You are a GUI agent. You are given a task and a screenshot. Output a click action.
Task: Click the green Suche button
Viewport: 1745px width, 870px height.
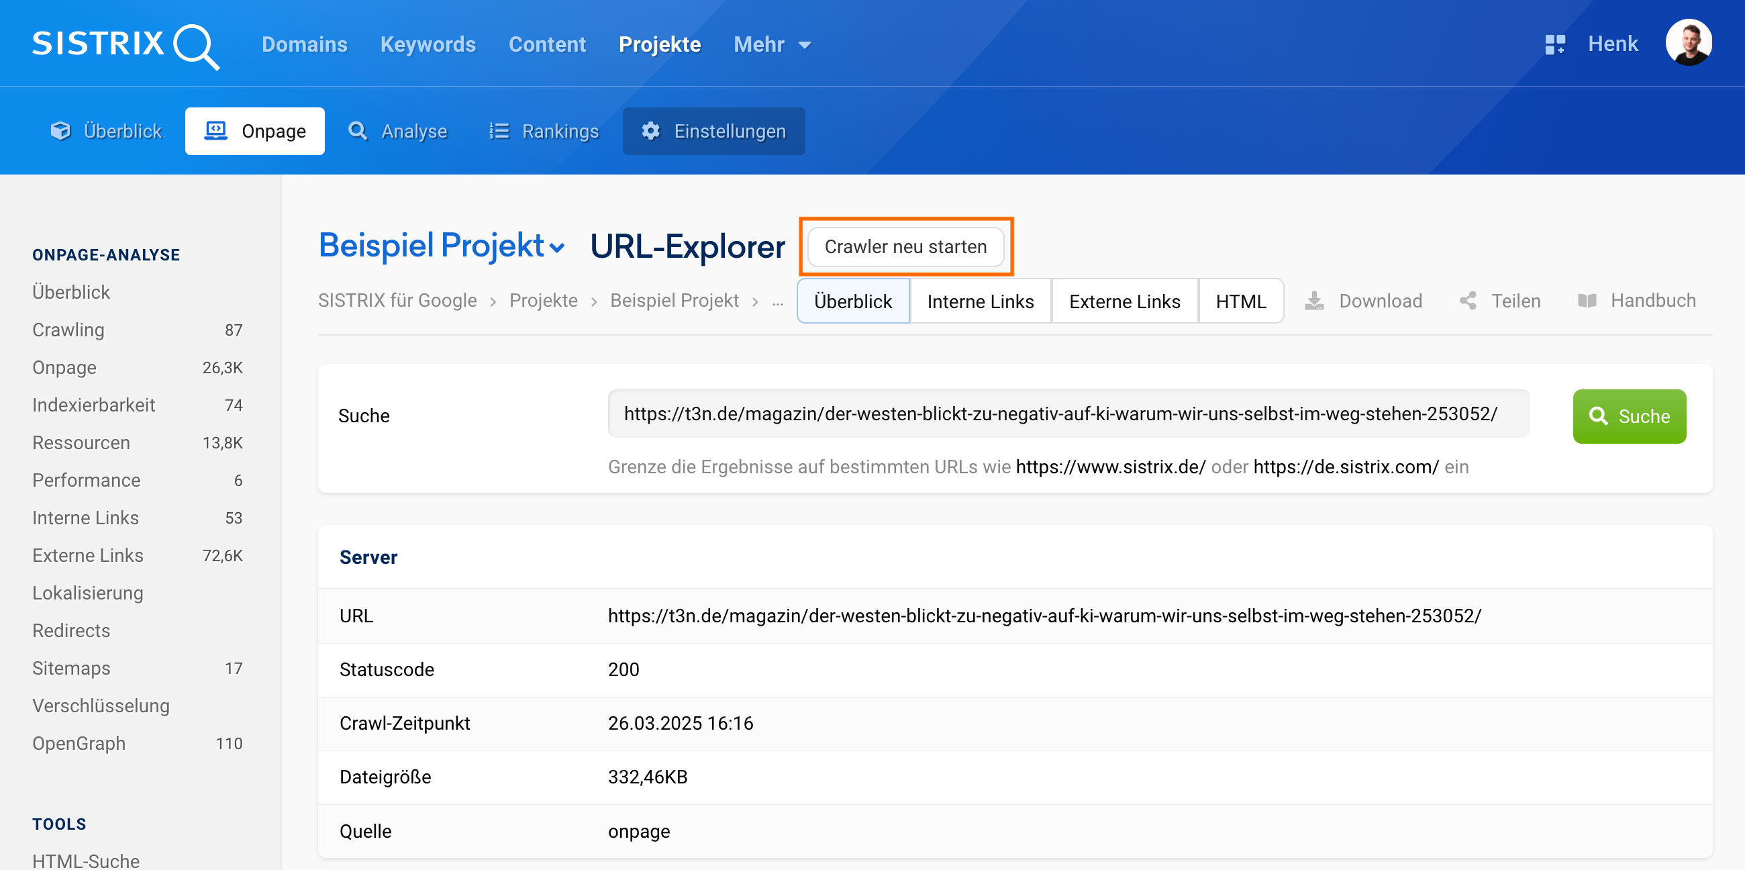[x=1628, y=416]
